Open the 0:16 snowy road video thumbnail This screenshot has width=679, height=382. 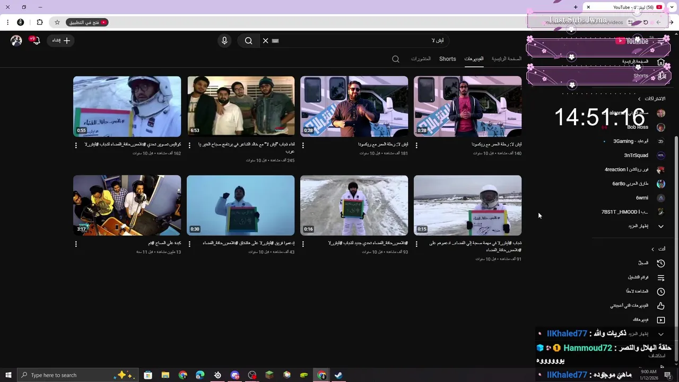[x=354, y=205]
